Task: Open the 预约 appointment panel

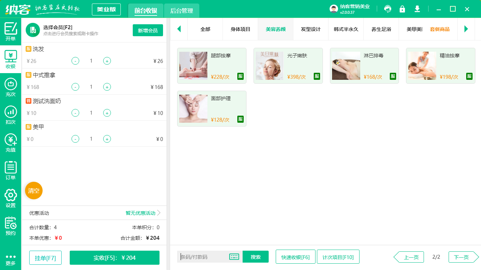Action: point(11,225)
